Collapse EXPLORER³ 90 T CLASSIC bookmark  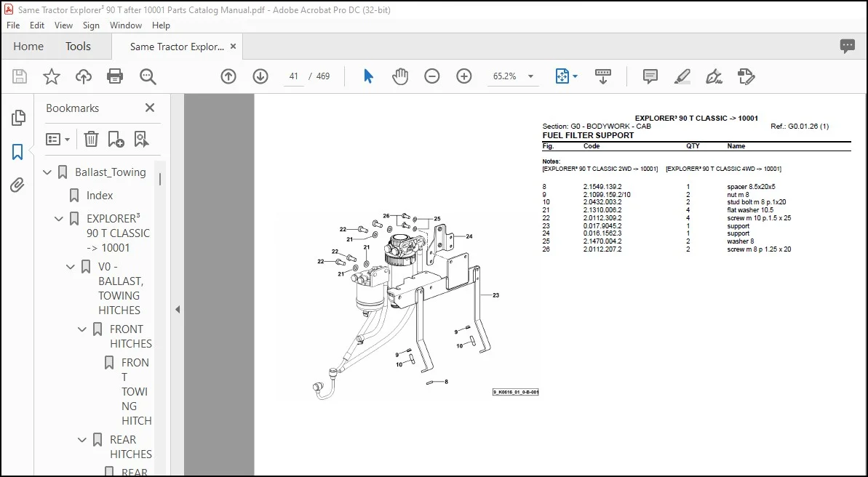pyautogui.click(x=59, y=219)
